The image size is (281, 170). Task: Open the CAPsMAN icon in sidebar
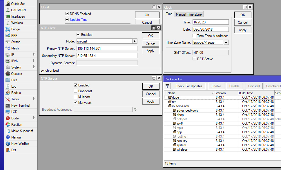[x=8, y=10]
